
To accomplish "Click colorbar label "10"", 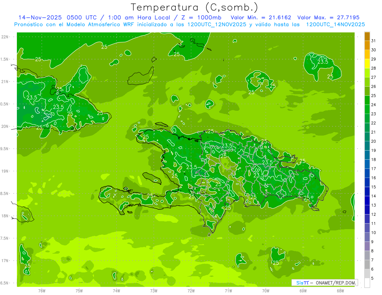I will click(x=374, y=233).
